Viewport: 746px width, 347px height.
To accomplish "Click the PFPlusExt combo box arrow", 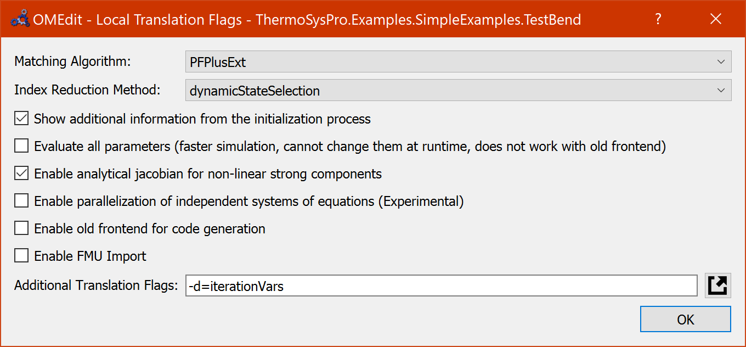I will pyautogui.click(x=722, y=61).
